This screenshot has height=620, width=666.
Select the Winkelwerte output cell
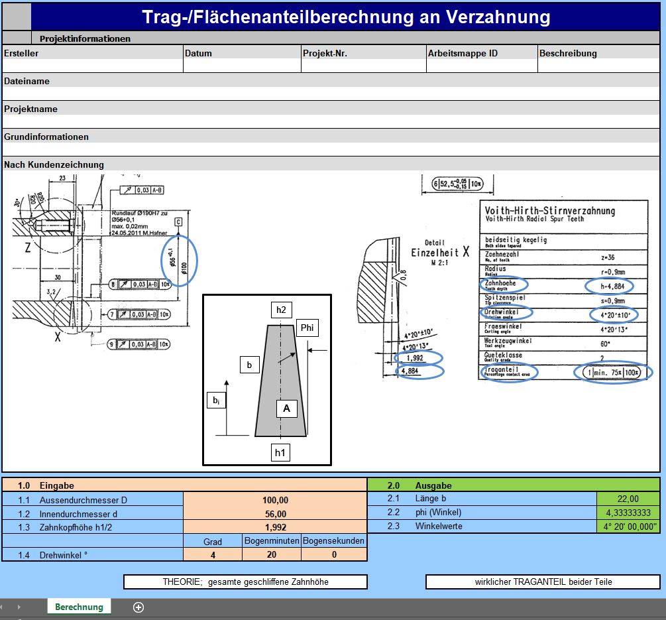[628, 527]
